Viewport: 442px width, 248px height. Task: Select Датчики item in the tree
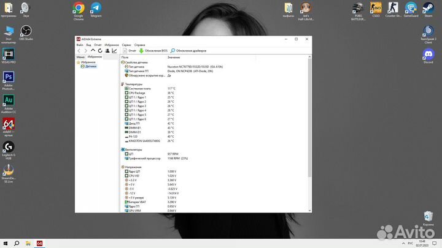coord(90,66)
